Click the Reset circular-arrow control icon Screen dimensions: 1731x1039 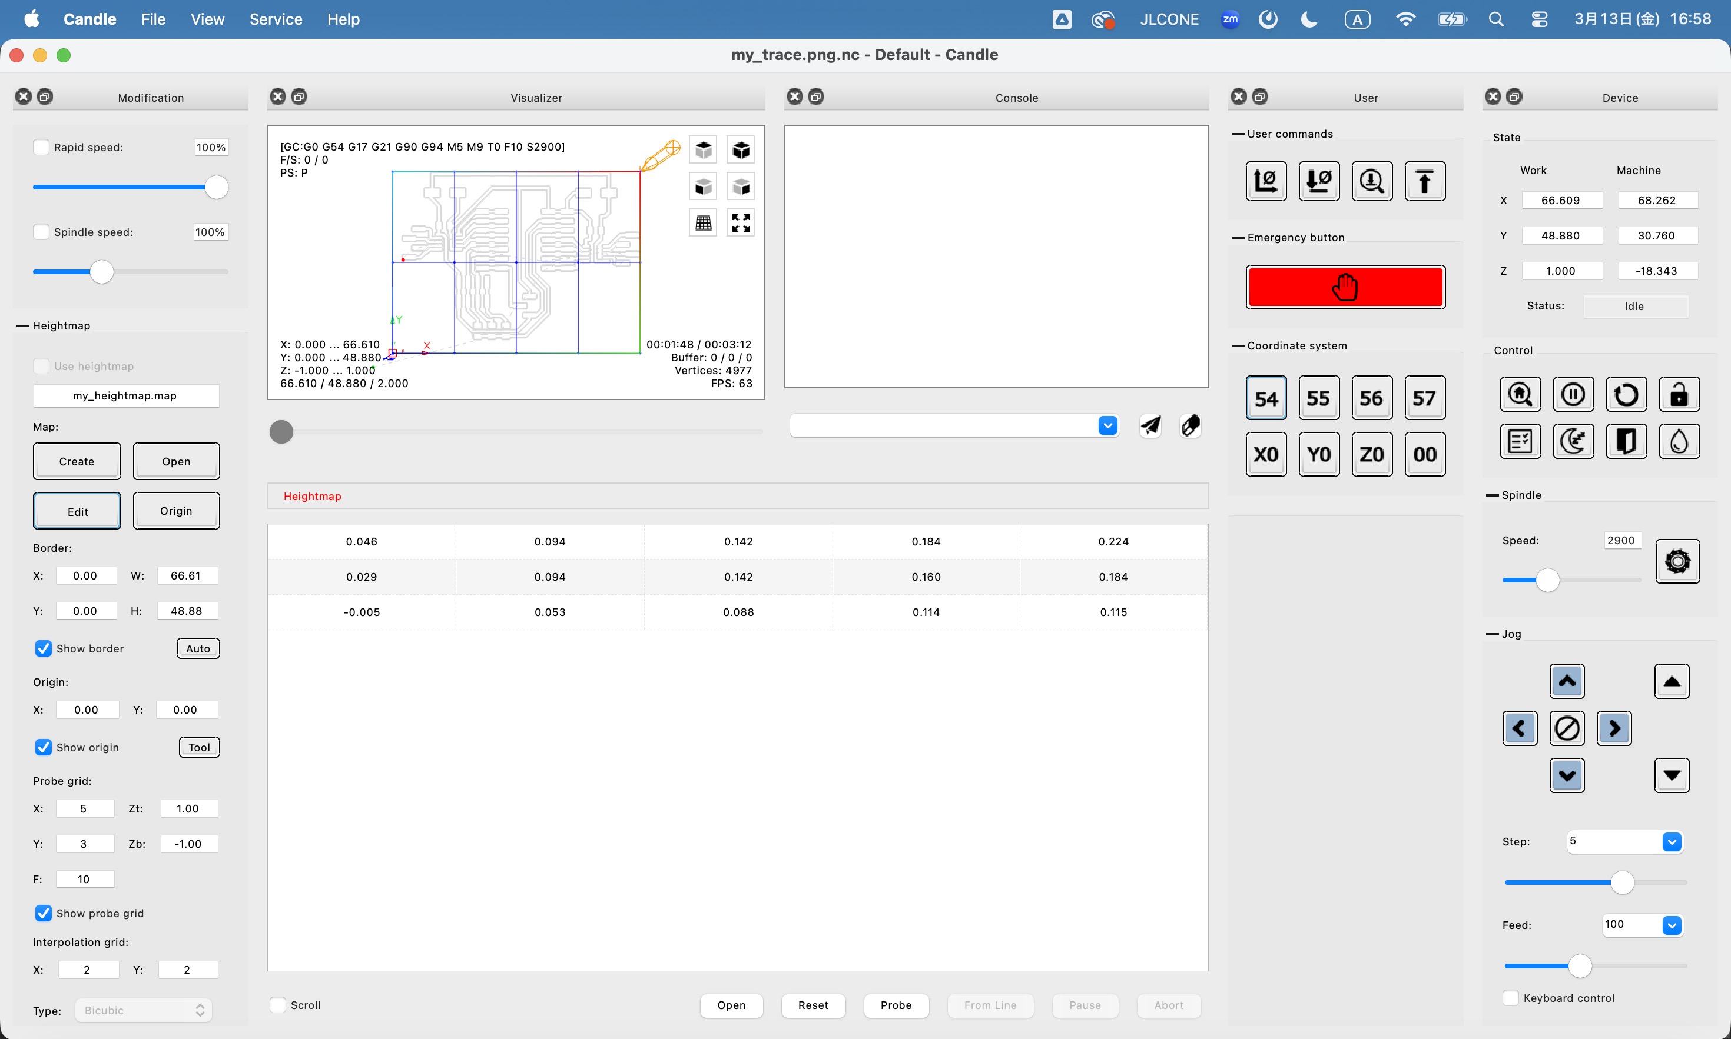1625,395
